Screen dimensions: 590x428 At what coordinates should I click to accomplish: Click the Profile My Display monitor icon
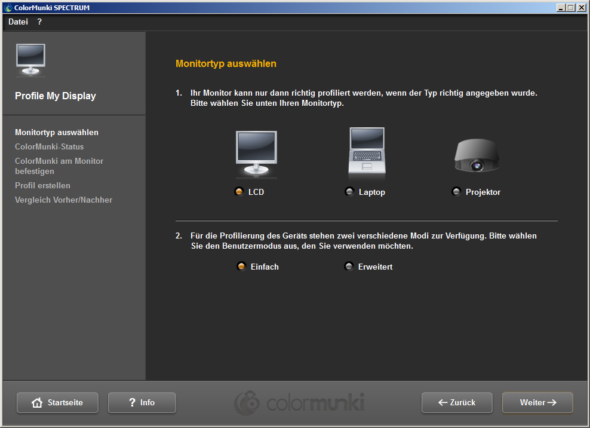click(x=31, y=60)
